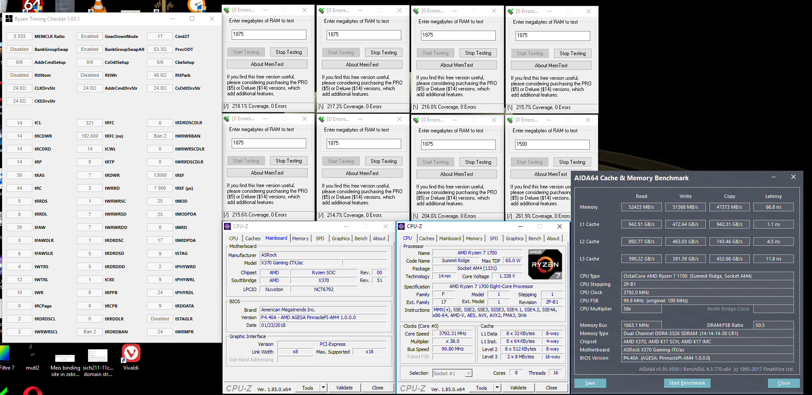
Task: Click the Ryzen Timing Checker title bar icon
Action: pyautogui.click(x=9, y=19)
